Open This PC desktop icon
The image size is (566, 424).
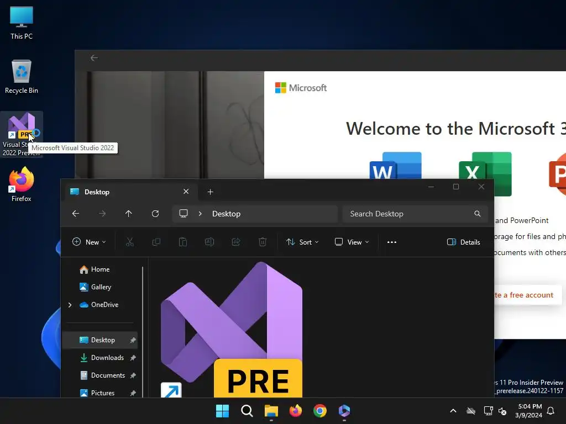[22, 23]
